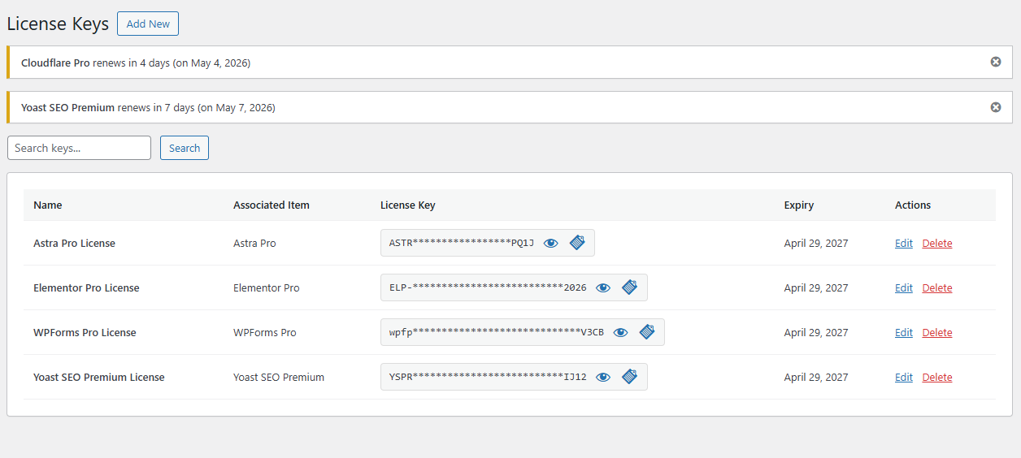Delete the Elementor Pro License
The height and width of the screenshot is (458, 1021).
pyautogui.click(x=937, y=287)
